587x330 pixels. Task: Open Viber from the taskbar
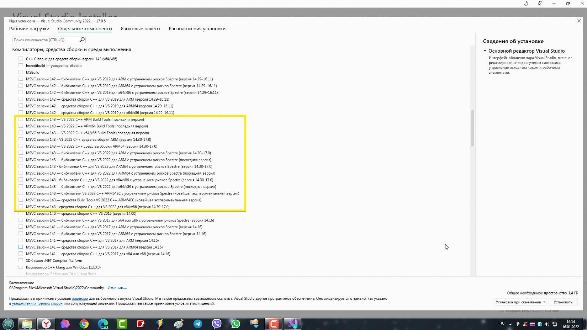pyautogui.click(x=217, y=324)
